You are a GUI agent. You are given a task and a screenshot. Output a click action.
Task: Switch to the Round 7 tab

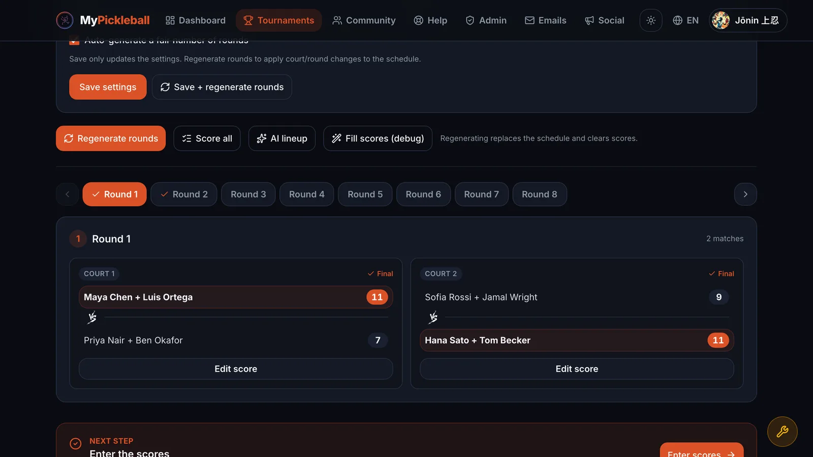coord(482,194)
